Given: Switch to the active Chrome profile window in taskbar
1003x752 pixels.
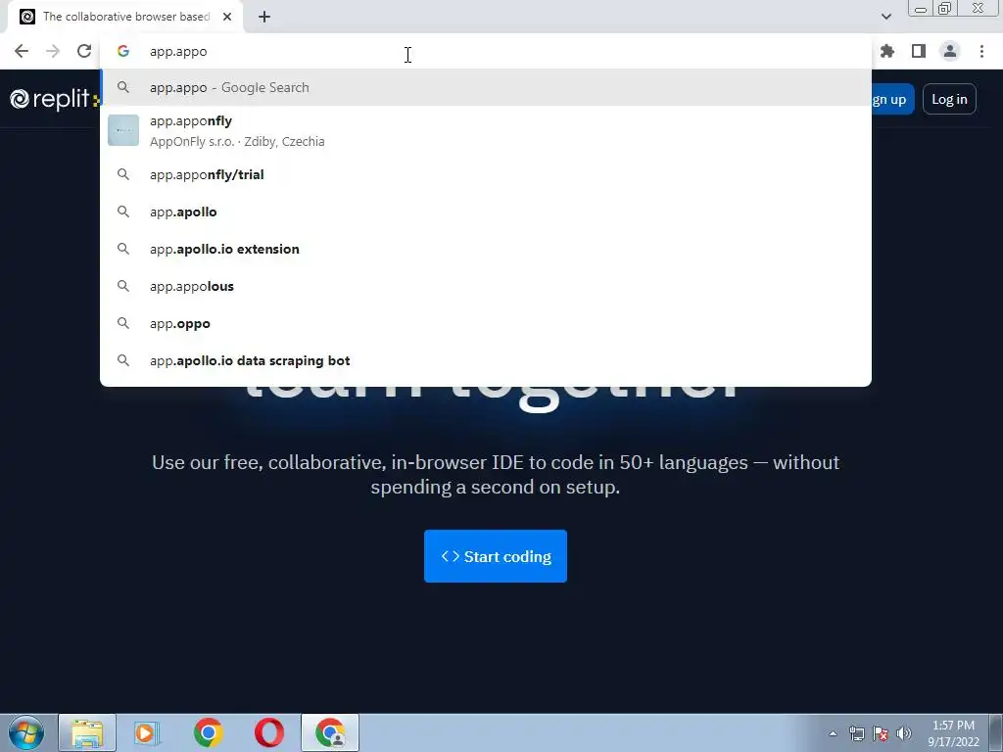Looking at the screenshot, I should [x=330, y=732].
